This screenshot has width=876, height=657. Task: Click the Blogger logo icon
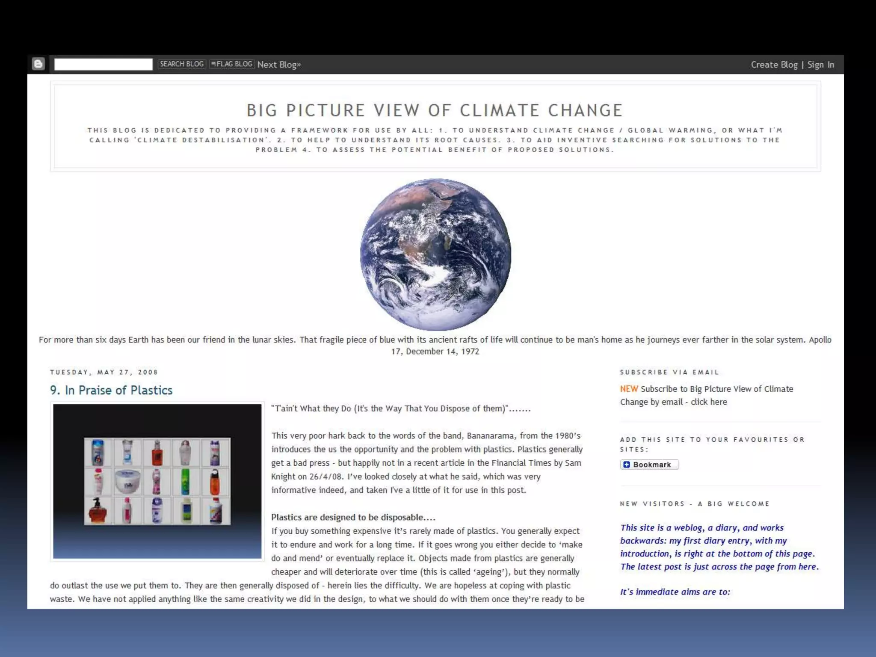[38, 64]
